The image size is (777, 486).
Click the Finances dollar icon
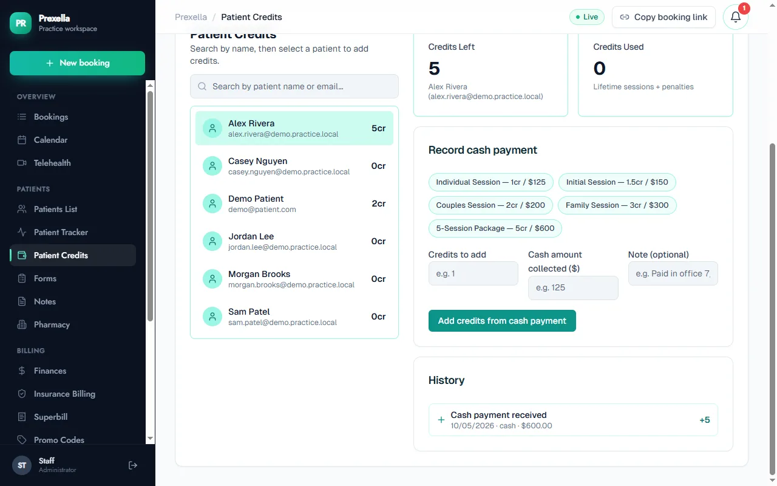(22, 371)
